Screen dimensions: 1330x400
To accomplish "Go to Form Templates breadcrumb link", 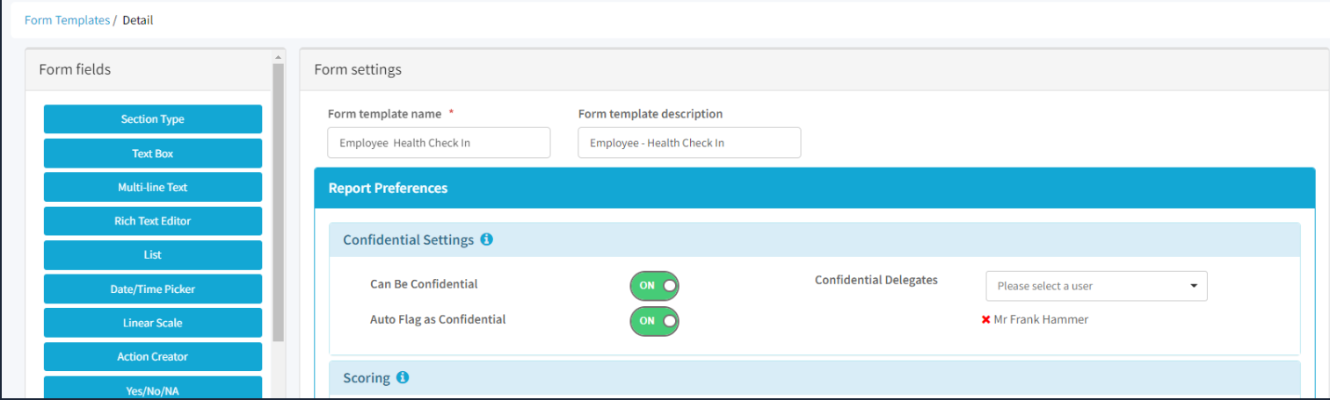I will pos(67,20).
